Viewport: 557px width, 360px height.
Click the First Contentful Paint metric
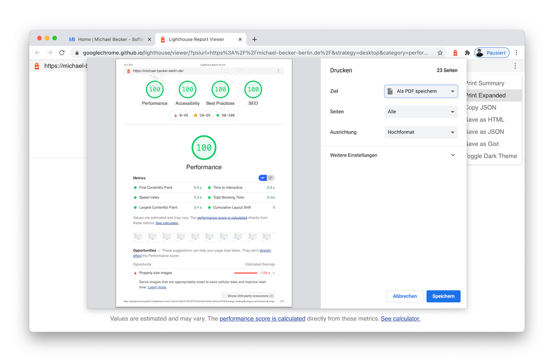point(168,188)
